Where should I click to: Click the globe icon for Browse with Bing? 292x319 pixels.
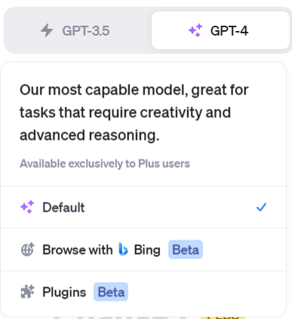(x=27, y=249)
